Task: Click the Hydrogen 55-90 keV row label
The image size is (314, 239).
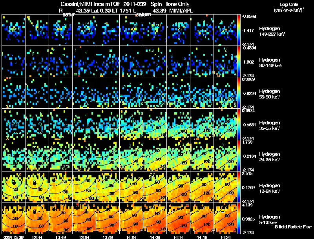Action: coord(270,94)
